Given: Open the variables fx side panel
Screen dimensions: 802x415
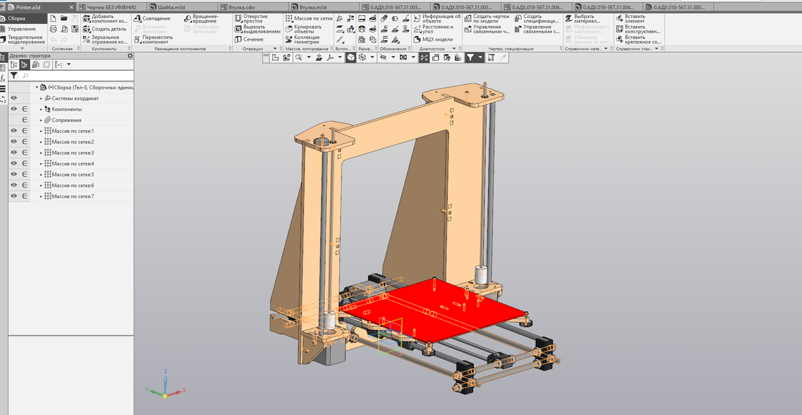Looking at the screenshot, I should pos(3,78).
